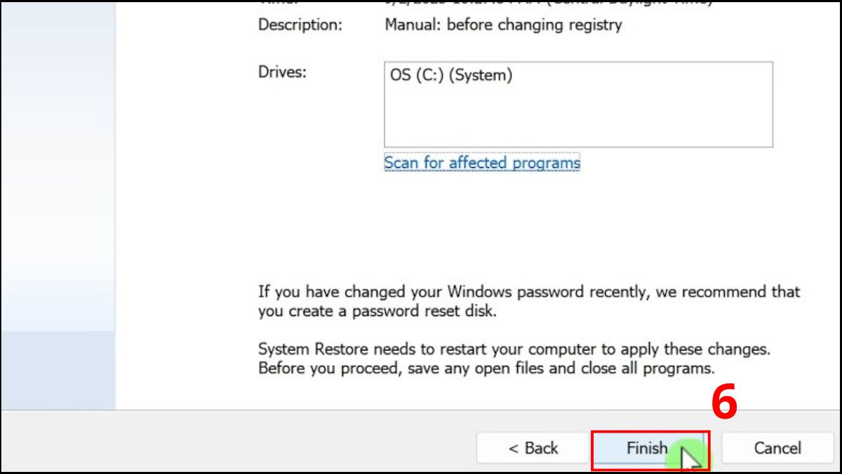Cancel the System Restore wizard
Screen dimensions: 842x474
click(x=777, y=448)
